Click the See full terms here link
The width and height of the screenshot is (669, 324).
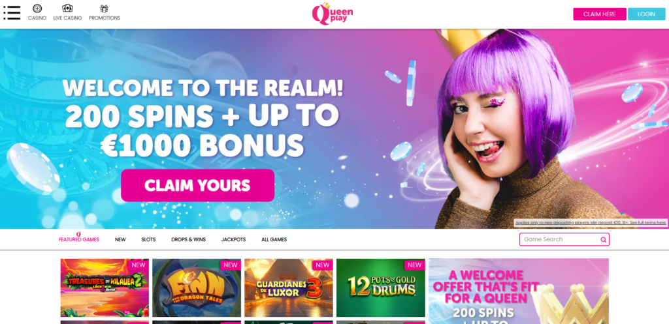[647, 223]
